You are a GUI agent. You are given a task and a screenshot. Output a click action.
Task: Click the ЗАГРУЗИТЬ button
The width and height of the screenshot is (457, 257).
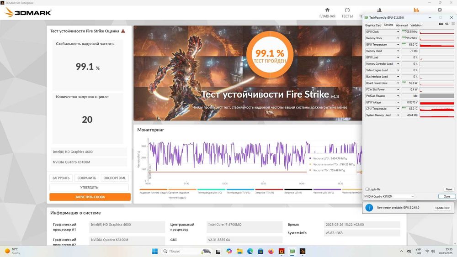coord(61,178)
